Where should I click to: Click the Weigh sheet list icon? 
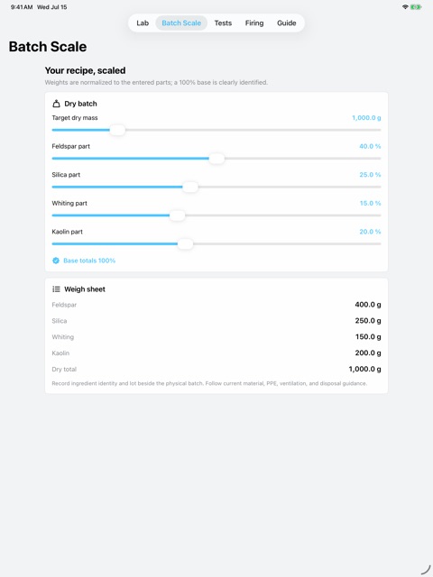point(56,289)
